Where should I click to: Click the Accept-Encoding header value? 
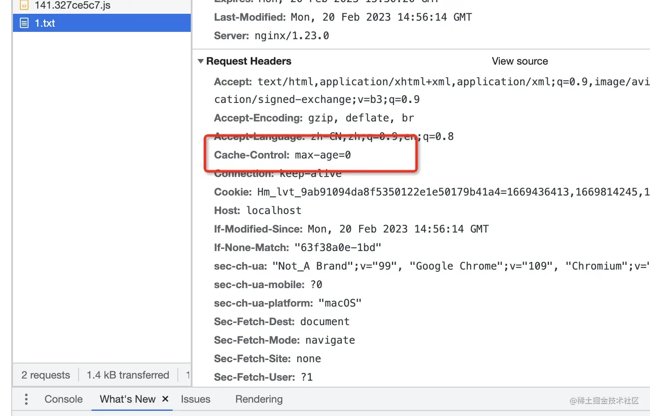361,118
